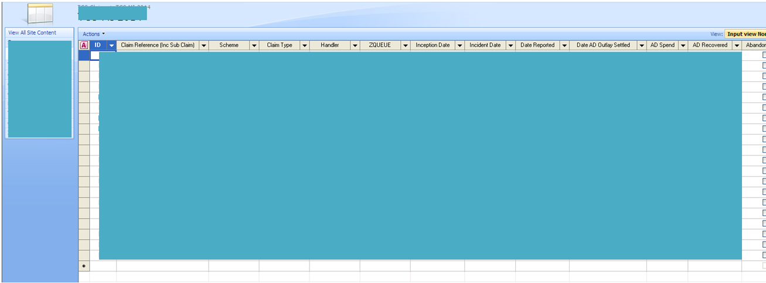The image size is (766, 283).
Task: Expand the Inception Date filter arrow
Action: coord(459,45)
